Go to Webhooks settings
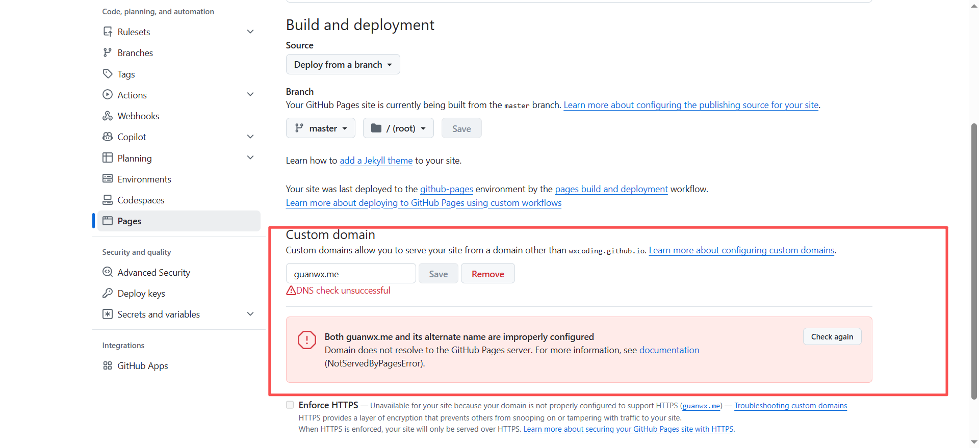 [x=139, y=116]
